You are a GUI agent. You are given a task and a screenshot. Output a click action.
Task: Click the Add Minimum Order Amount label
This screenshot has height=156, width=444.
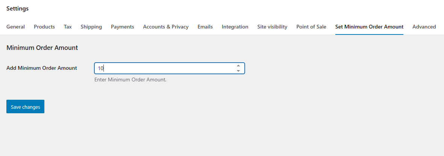pos(42,68)
